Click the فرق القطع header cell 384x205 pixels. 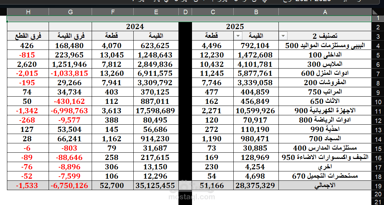pyautogui.click(x=28, y=36)
